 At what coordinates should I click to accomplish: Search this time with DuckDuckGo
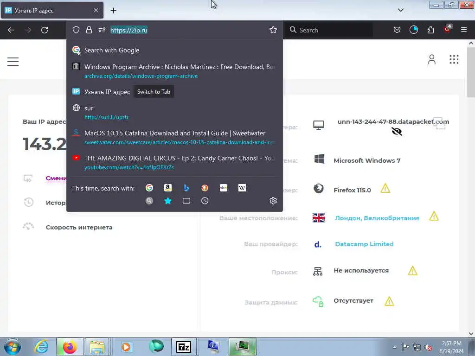pos(205,188)
